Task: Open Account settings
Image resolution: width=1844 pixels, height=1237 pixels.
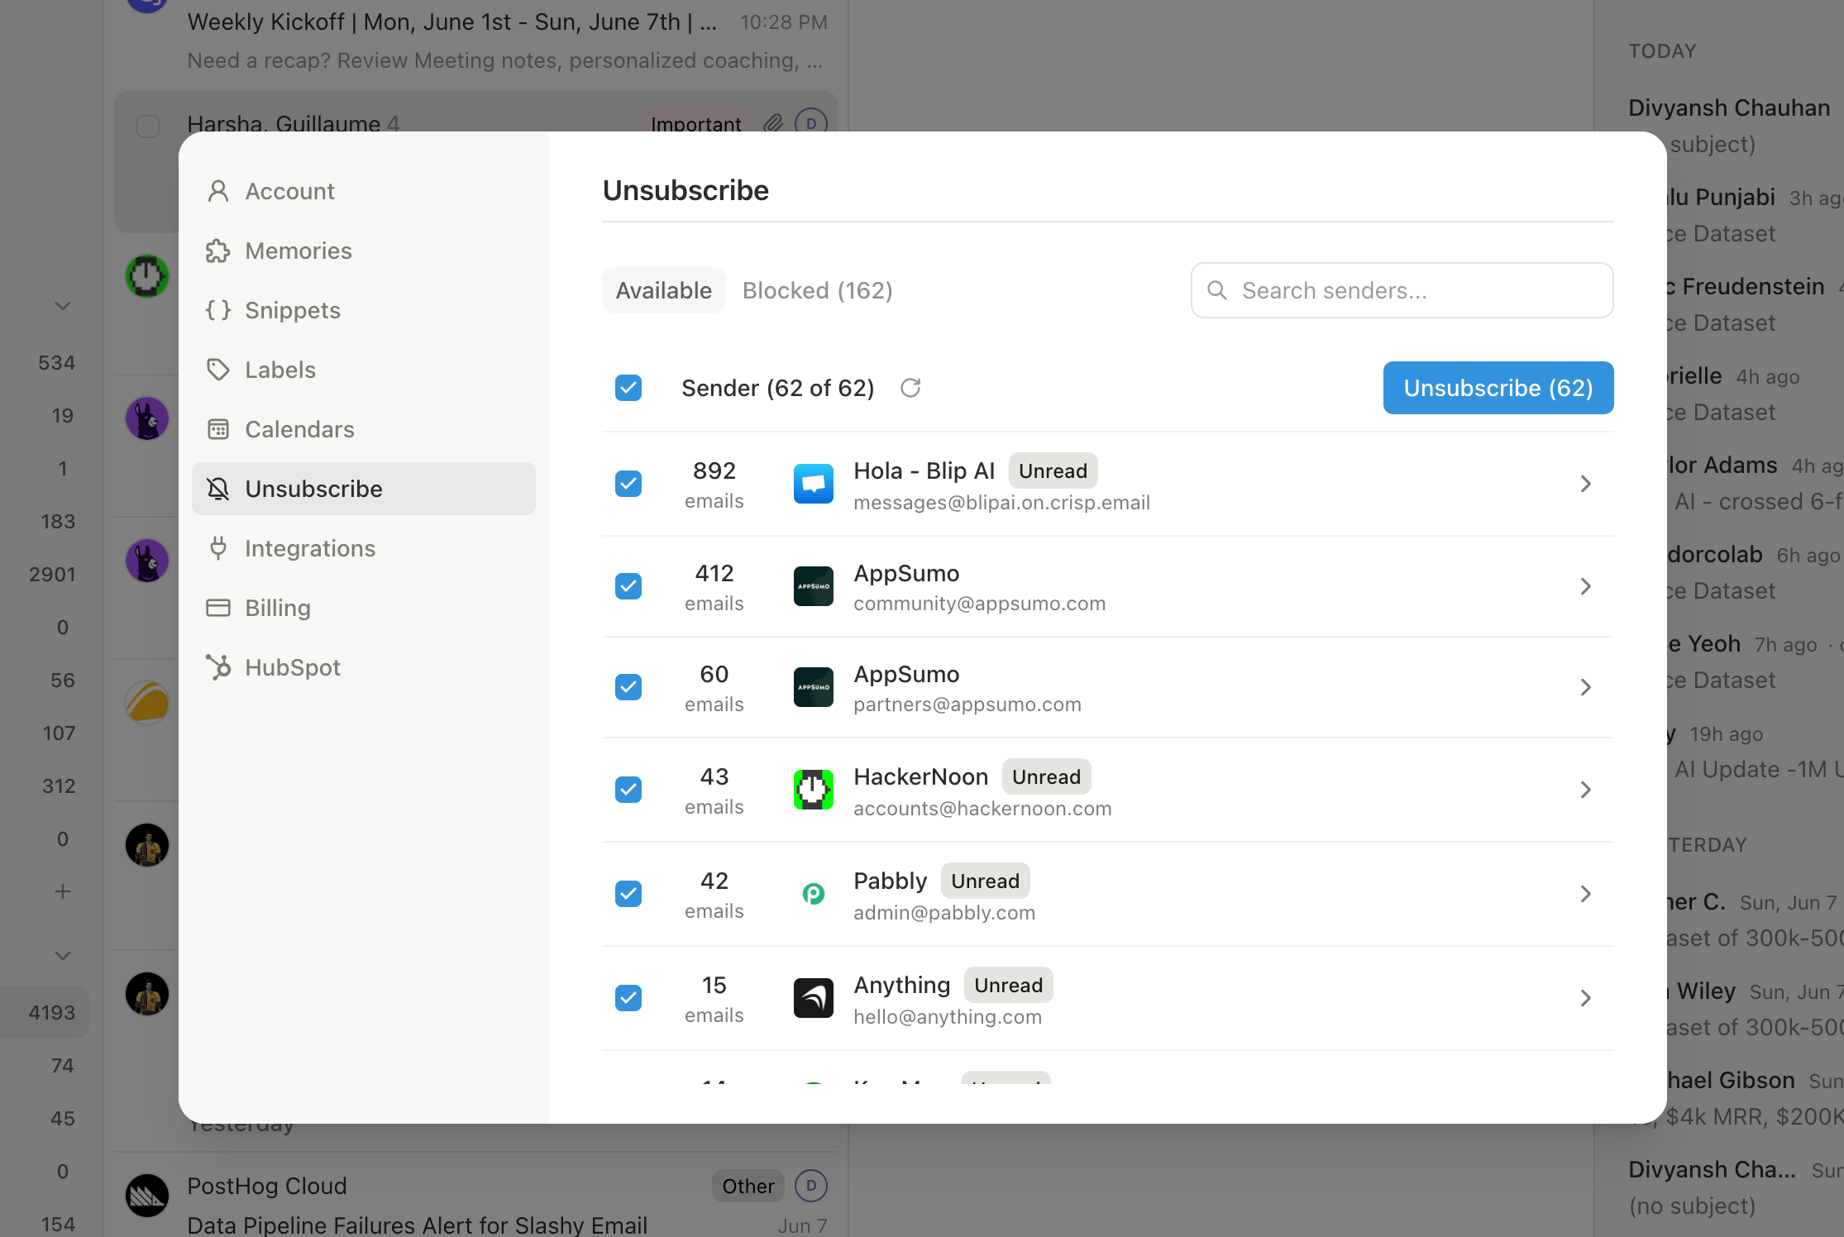Action: [364, 191]
